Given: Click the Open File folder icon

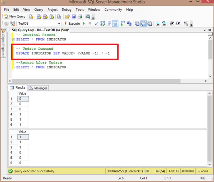Looking at the screenshot, I should pos(67,16).
